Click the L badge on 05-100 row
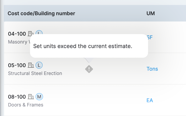Screen dimensions: 186x116 coord(39,65)
